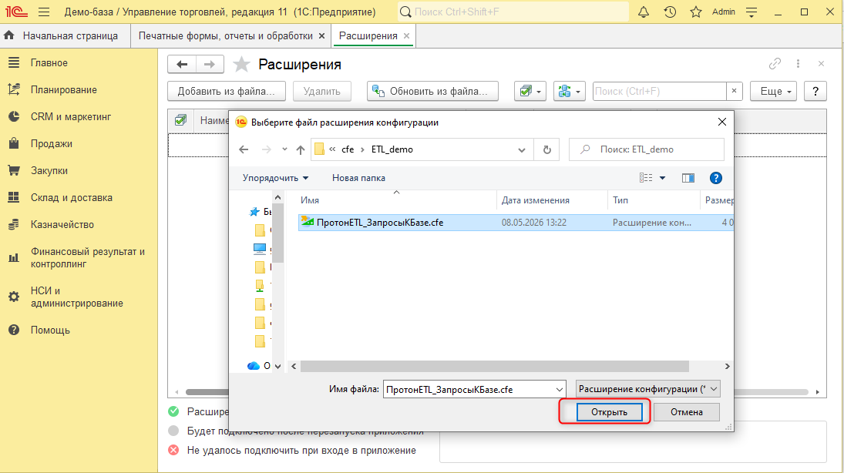Screen dimensions: 844x473
Task: Open the Закупки section in sidebar
Action: pyautogui.click(x=49, y=170)
